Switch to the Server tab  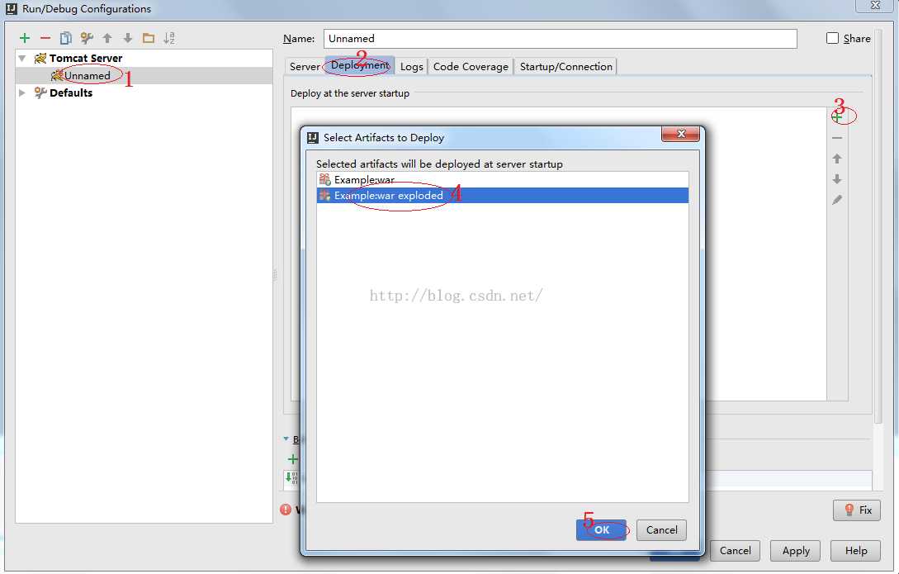[x=305, y=67]
